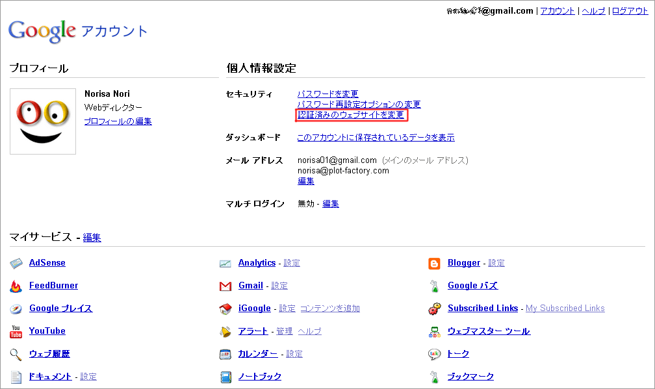Click the ノートブック notebook icon

225,377
